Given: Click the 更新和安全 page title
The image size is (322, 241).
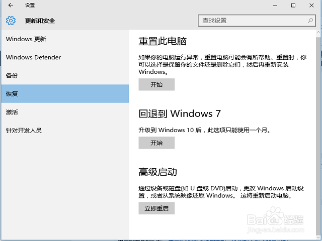Looking at the screenshot, I should tap(40, 21).
